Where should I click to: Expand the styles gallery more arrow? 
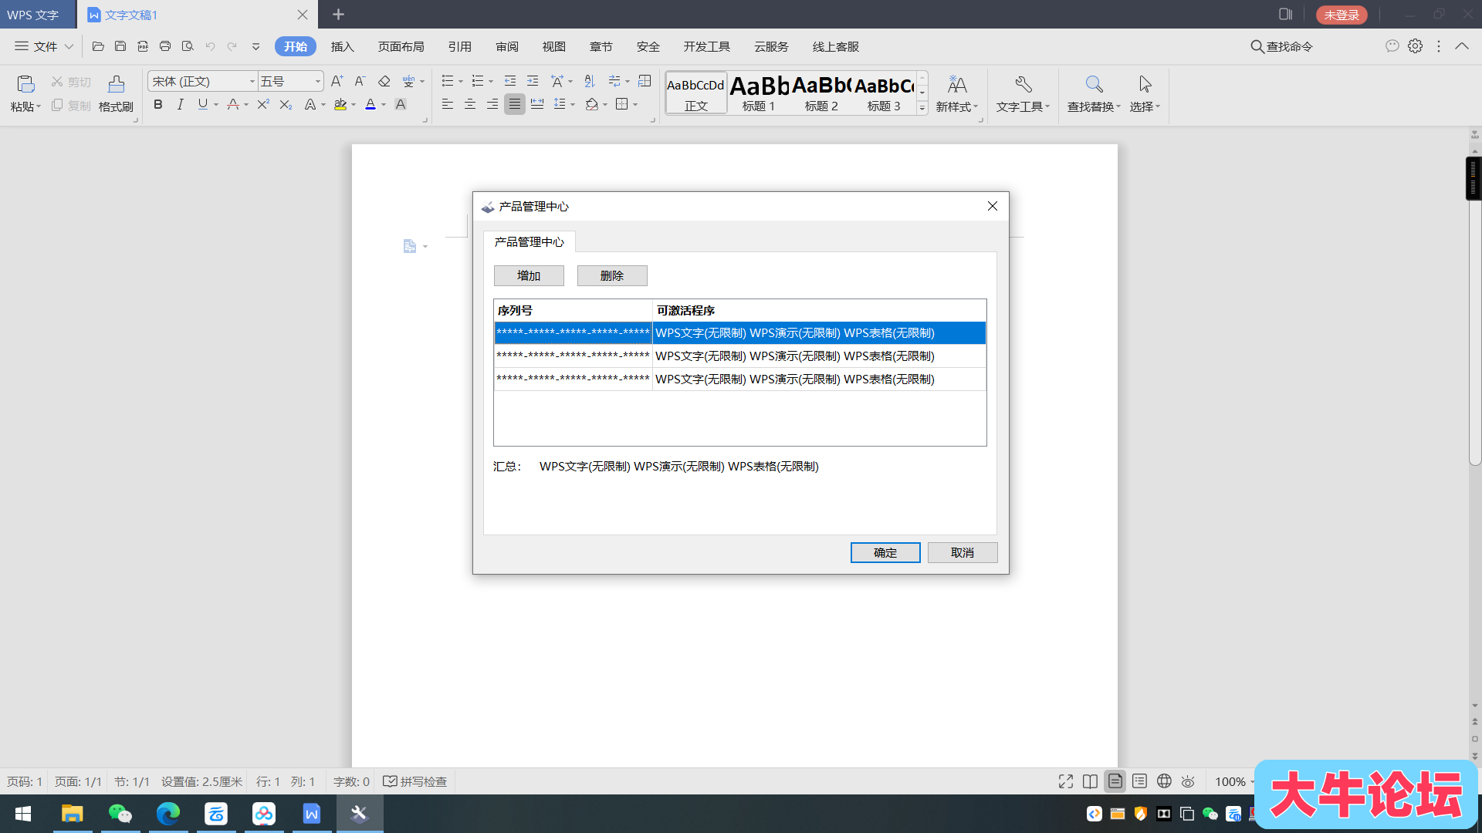click(922, 108)
